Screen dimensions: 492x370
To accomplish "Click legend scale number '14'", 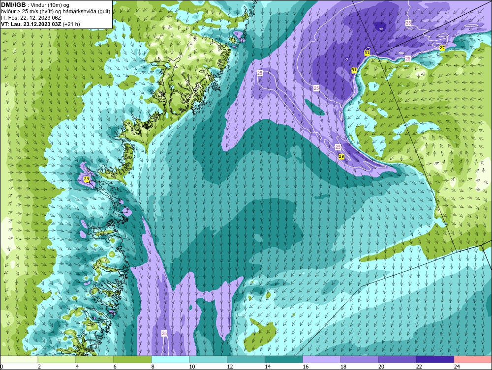I will point(268,367).
